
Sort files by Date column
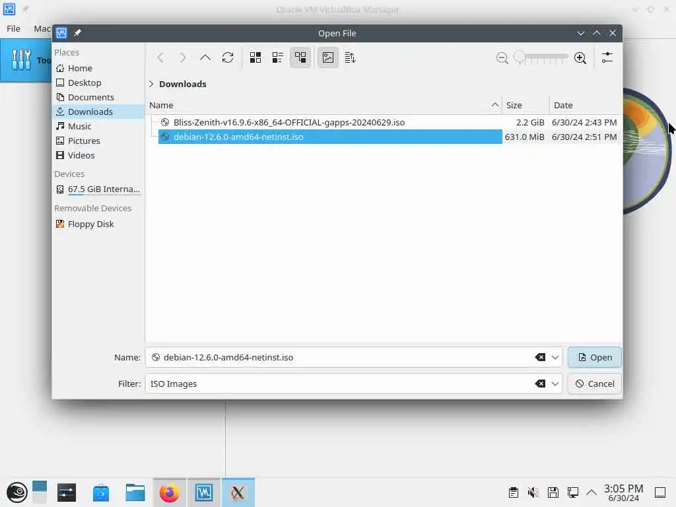[586, 105]
